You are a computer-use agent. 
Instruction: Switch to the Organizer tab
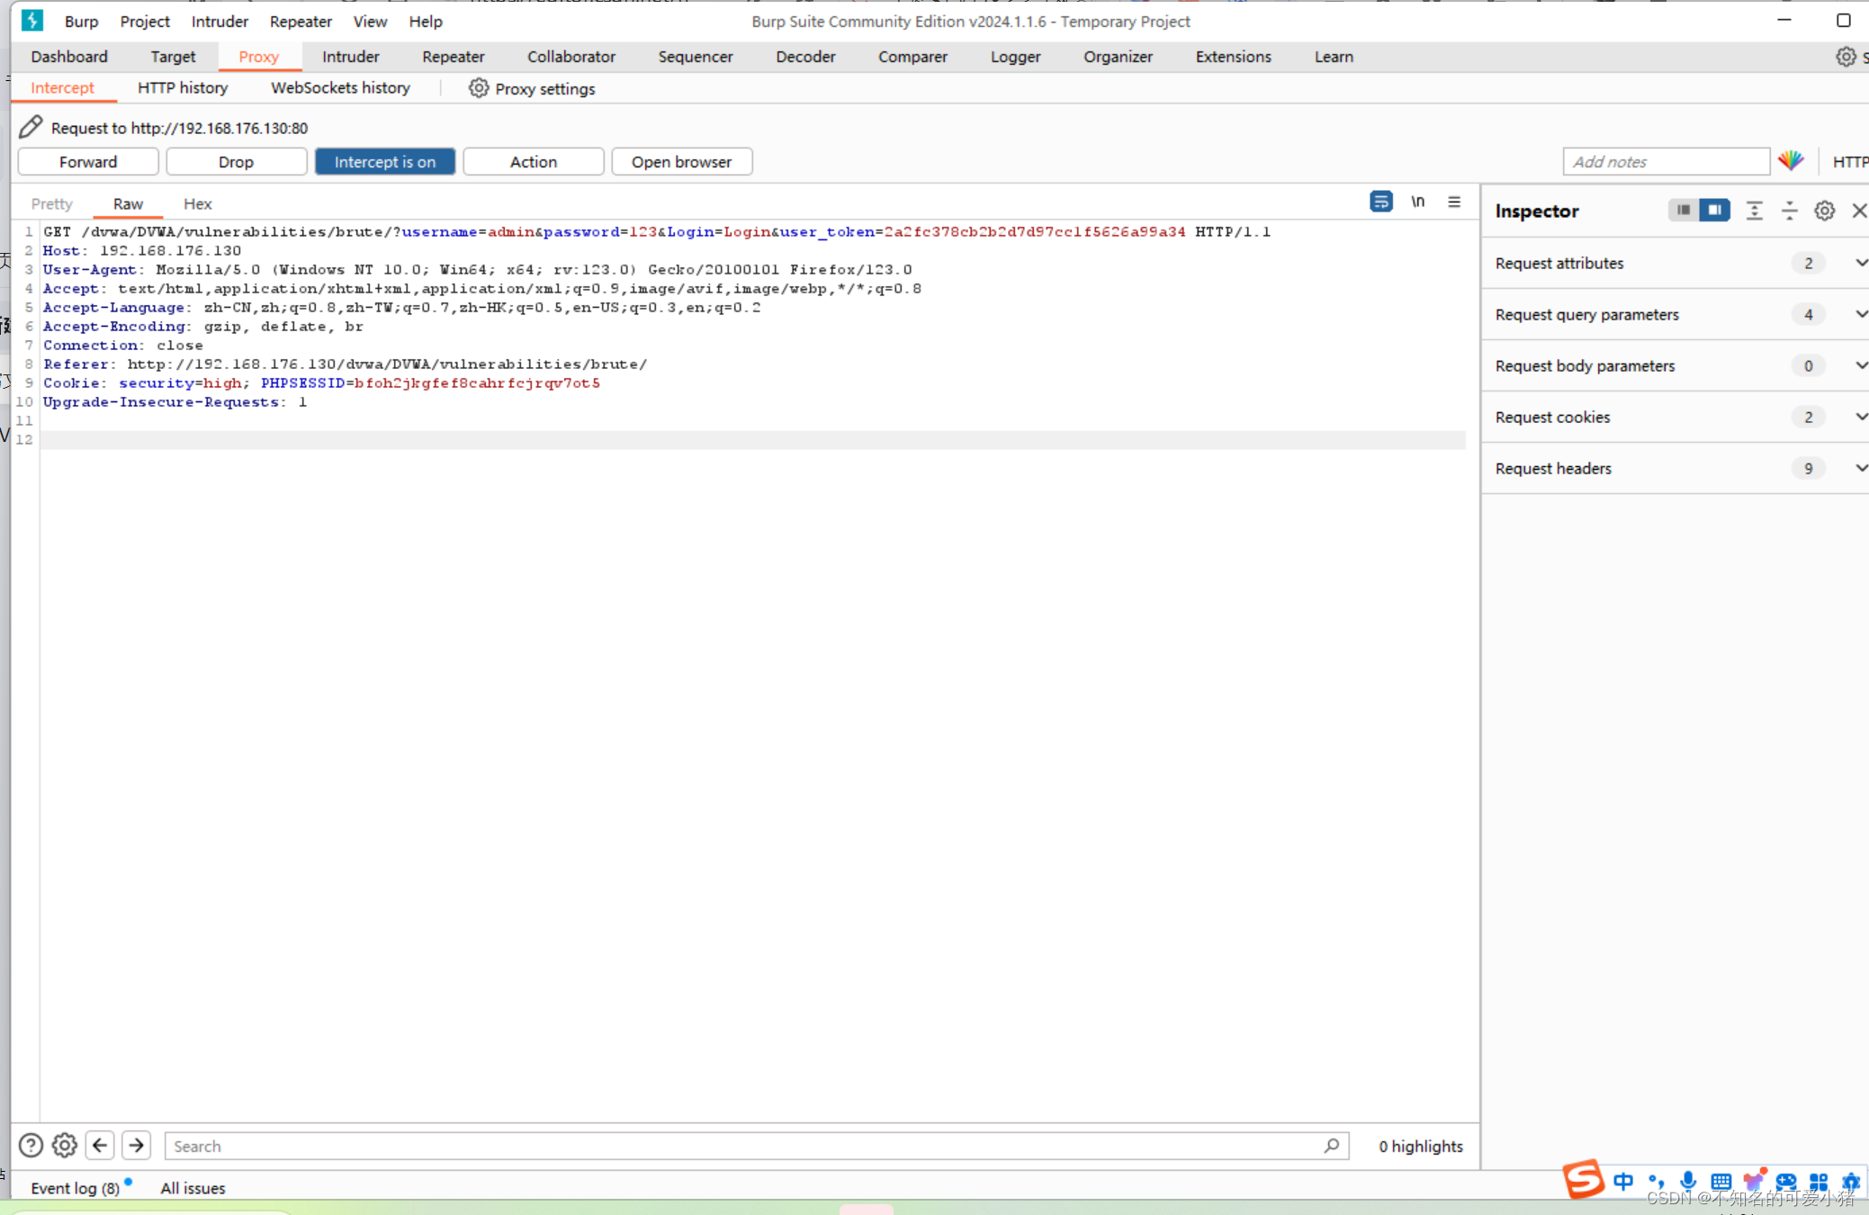pyautogui.click(x=1118, y=56)
